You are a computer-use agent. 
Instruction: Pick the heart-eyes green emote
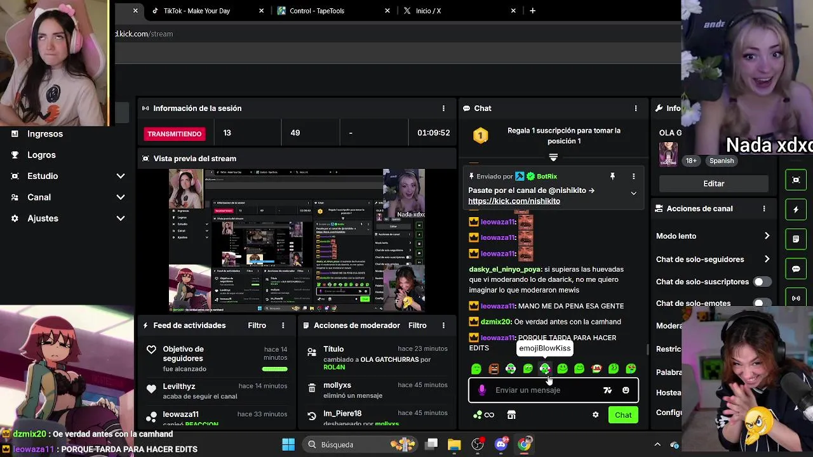[x=631, y=369]
